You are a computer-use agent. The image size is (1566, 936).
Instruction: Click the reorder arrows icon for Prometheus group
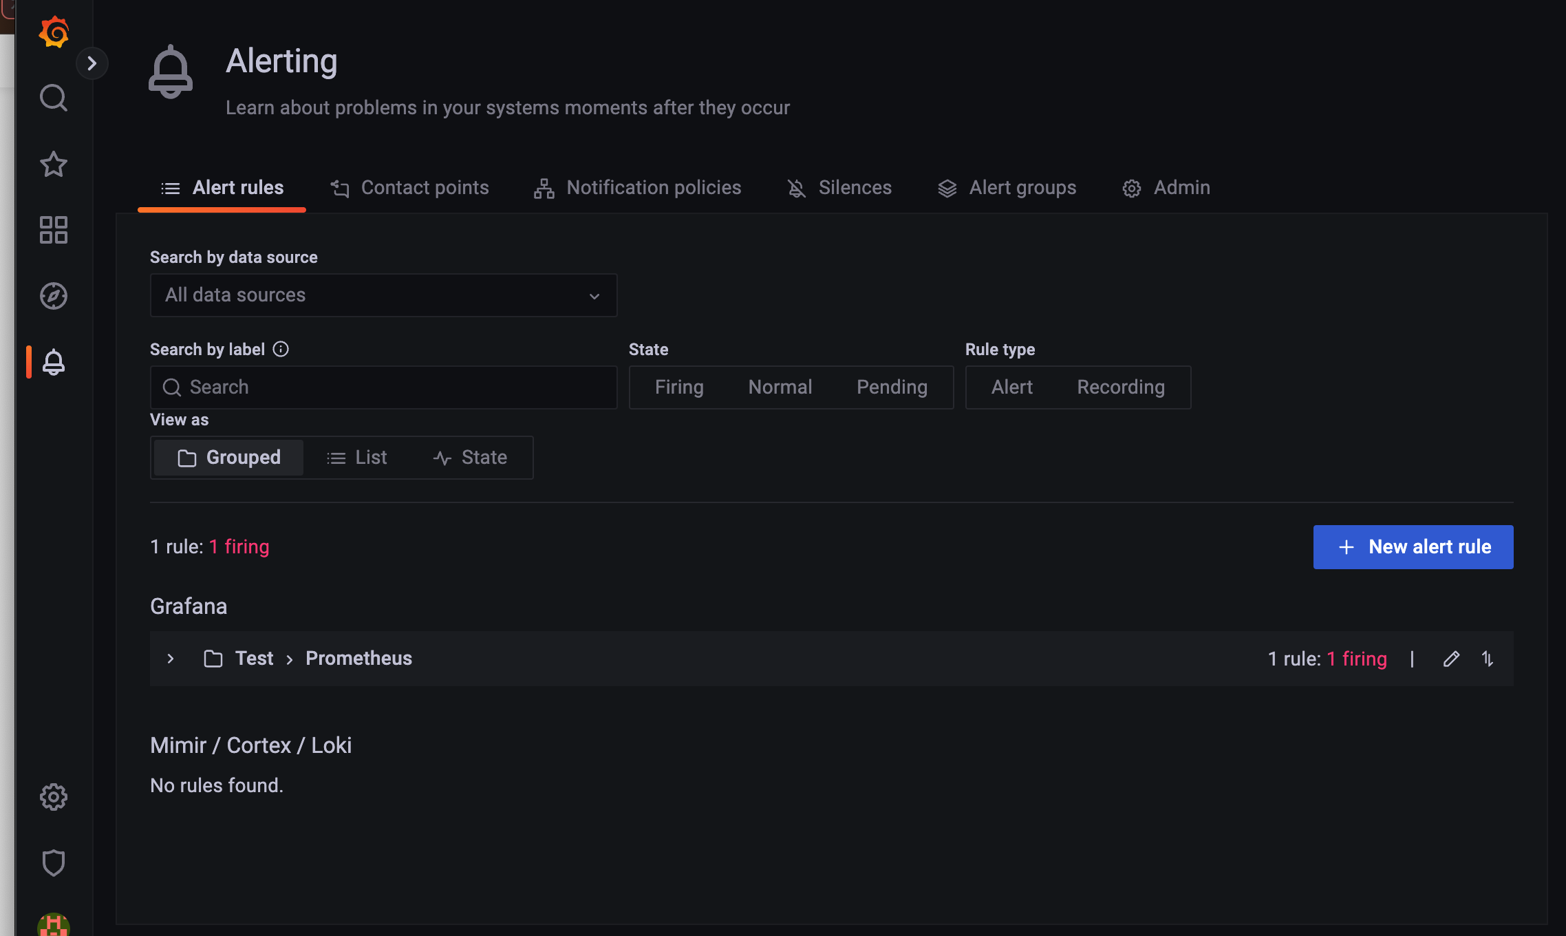point(1488,659)
